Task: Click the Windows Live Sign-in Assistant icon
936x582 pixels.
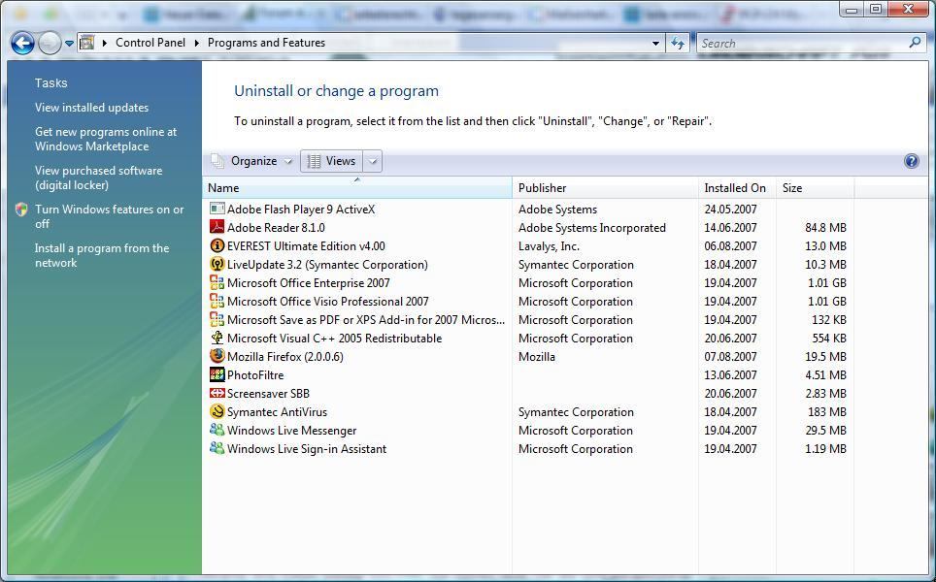Action: [217, 448]
